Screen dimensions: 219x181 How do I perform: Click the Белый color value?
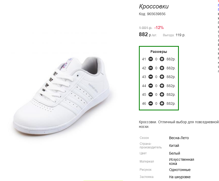(x=174, y=153)
